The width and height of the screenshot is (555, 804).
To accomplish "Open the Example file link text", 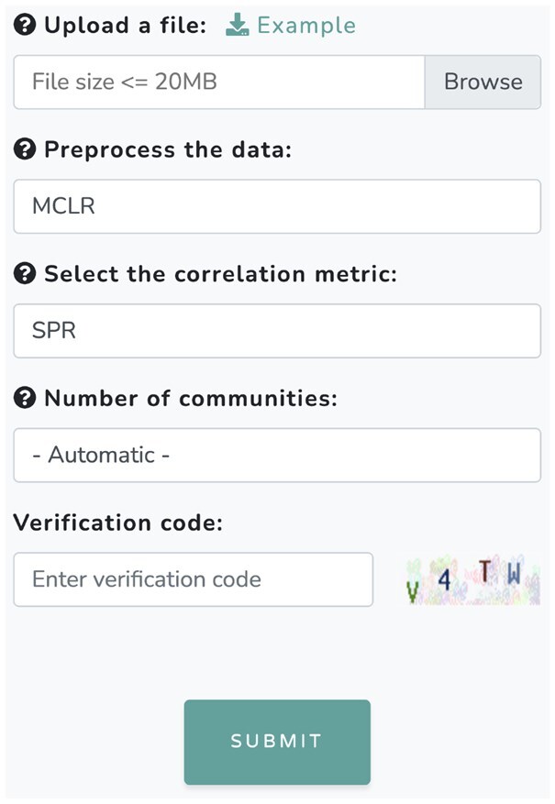I will coord(306,26).
